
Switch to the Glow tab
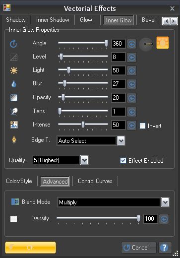(x=86, y=20)
